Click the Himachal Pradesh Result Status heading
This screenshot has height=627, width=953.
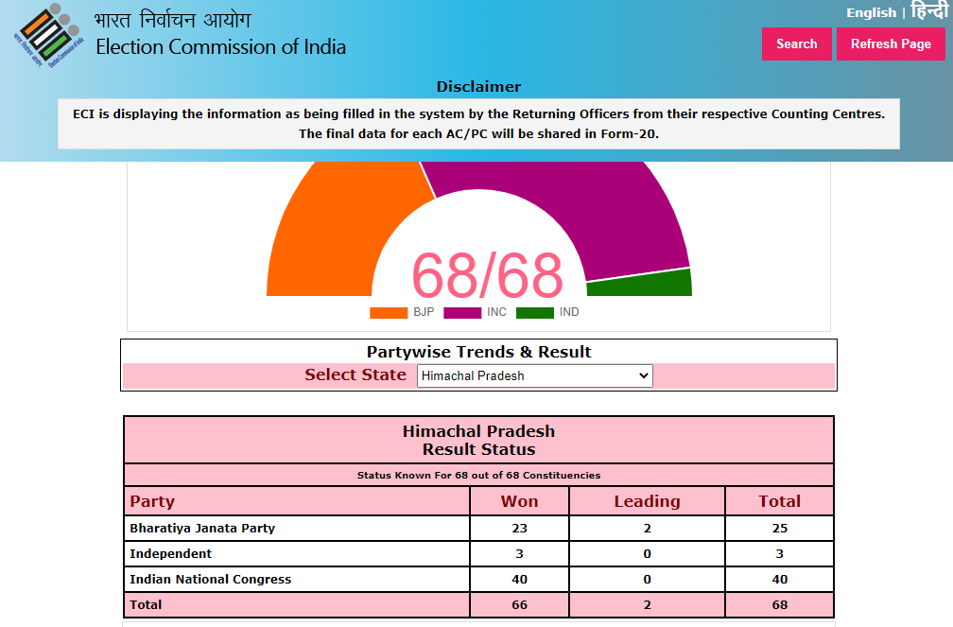tap(479, 441)
